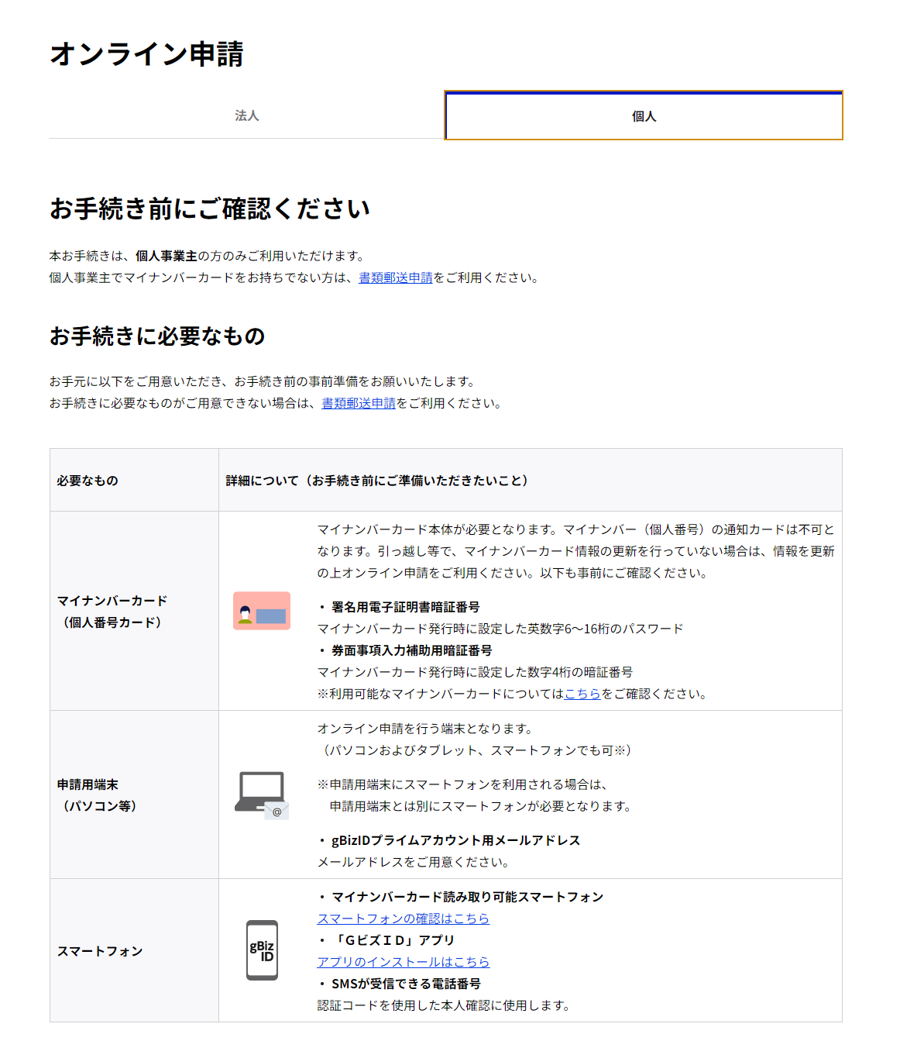Click the My Number card illustration icon
Screen dimensions: 900x1041
(262, 611)
